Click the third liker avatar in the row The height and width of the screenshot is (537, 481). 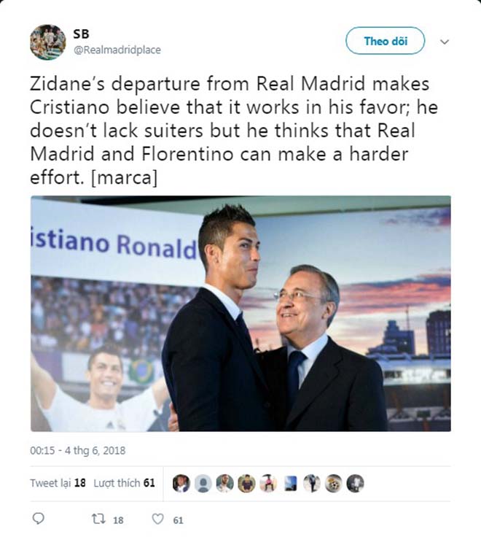tap(225, 483)
